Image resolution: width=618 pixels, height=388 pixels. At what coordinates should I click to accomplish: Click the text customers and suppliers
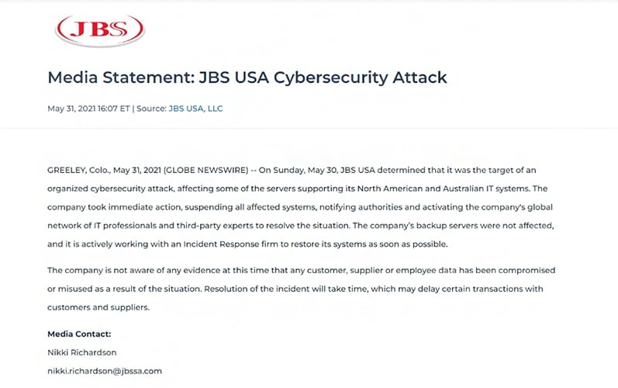[98, 307]
